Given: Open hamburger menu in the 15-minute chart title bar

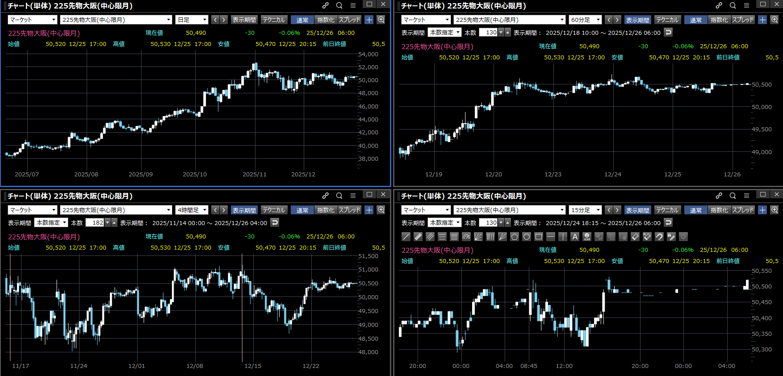Looking at the screenshot, I should tap(746, 196).
